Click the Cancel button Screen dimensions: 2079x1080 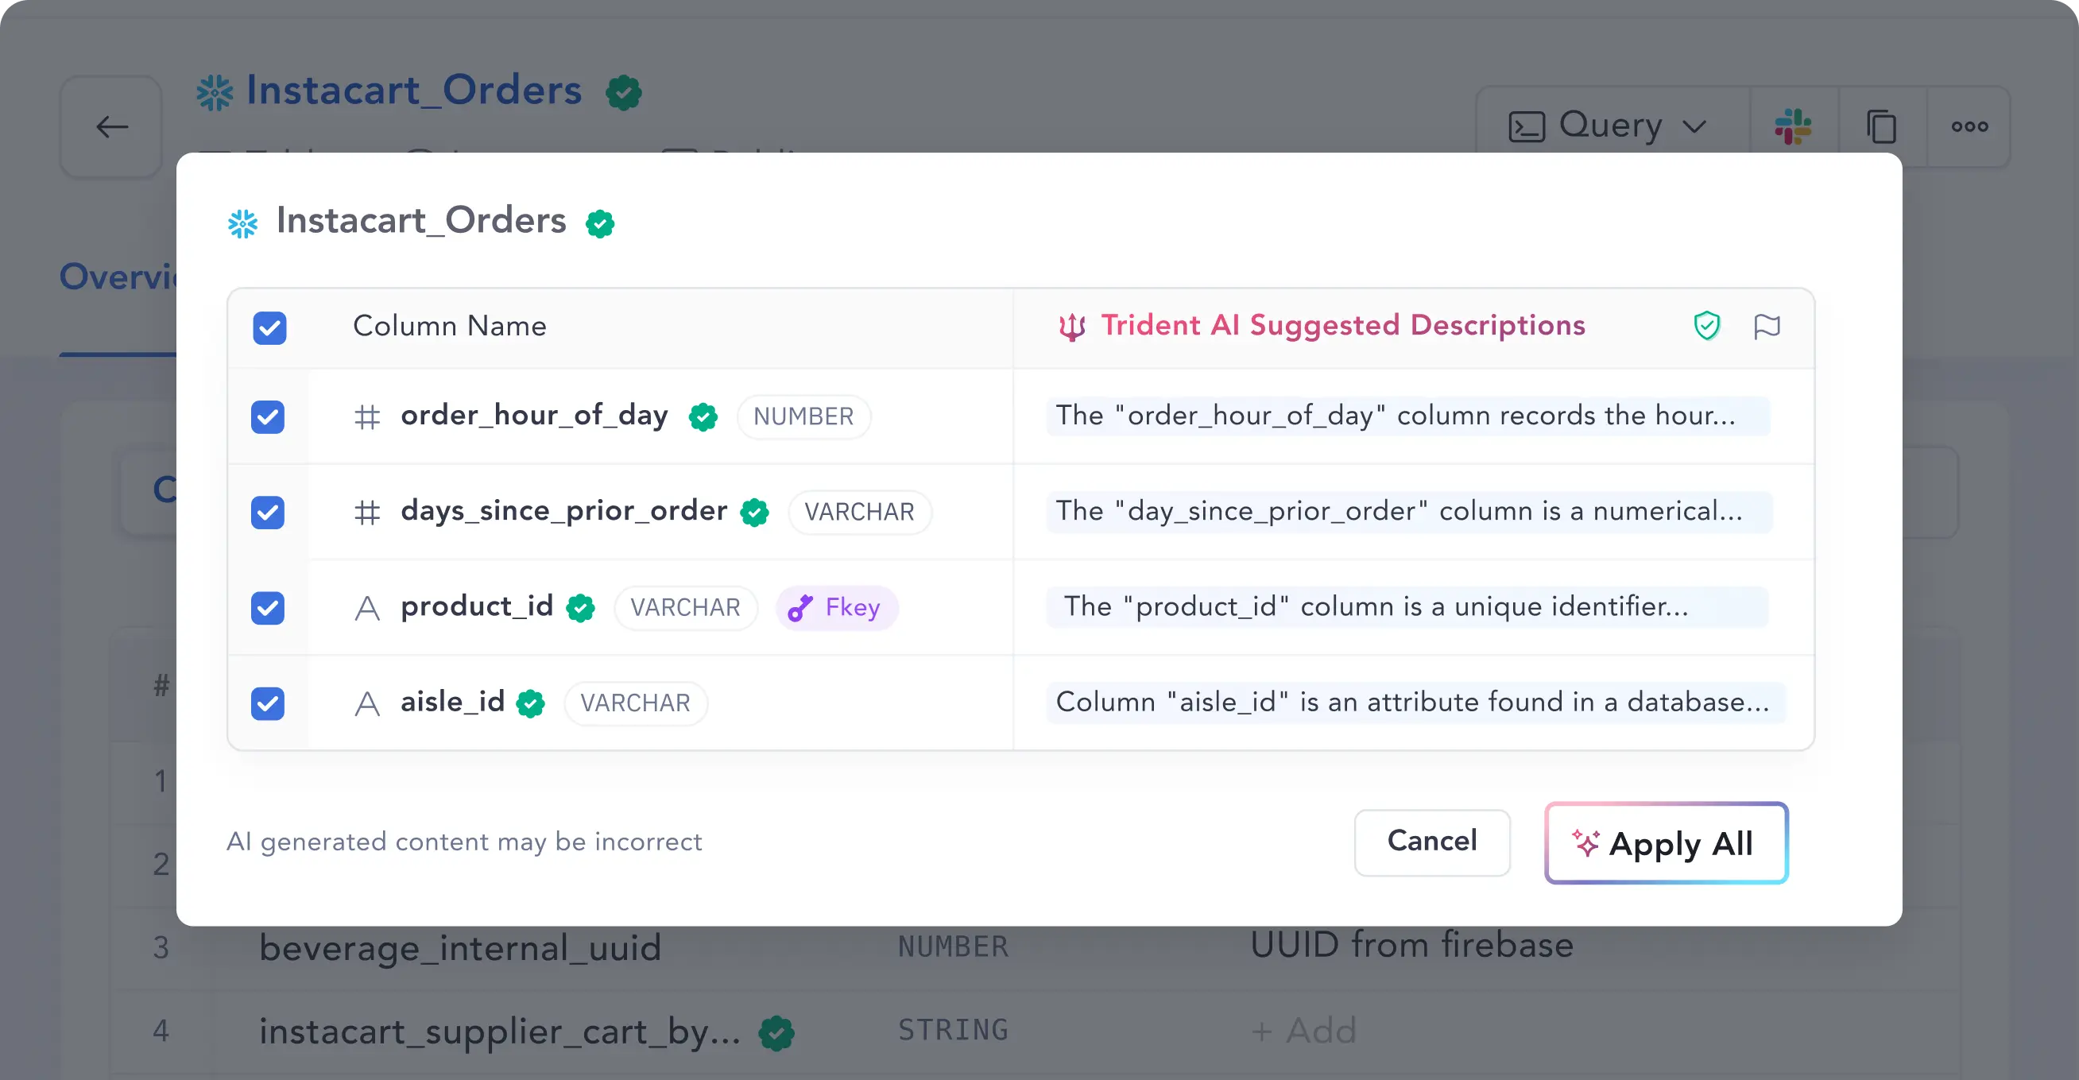[1432, 842]
